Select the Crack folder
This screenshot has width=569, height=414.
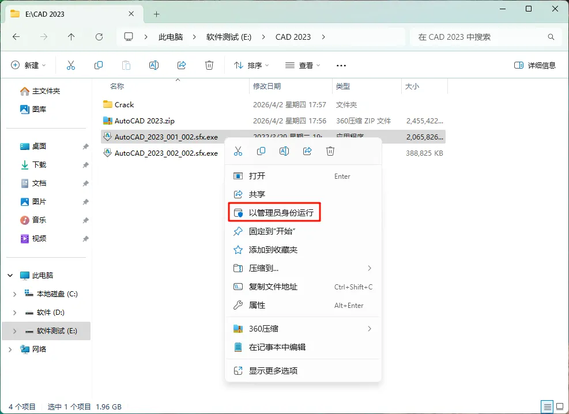tap(273, 104)
